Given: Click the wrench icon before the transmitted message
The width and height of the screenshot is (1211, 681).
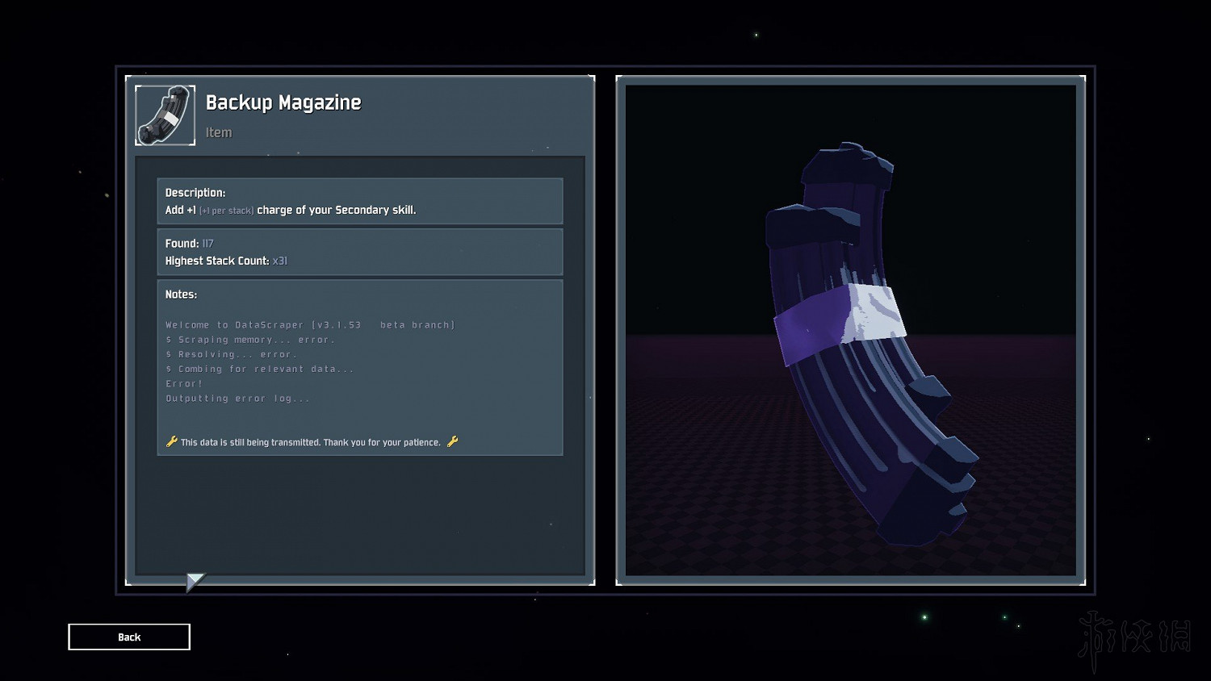Looking at the screenshot, I should click(171, 441).
